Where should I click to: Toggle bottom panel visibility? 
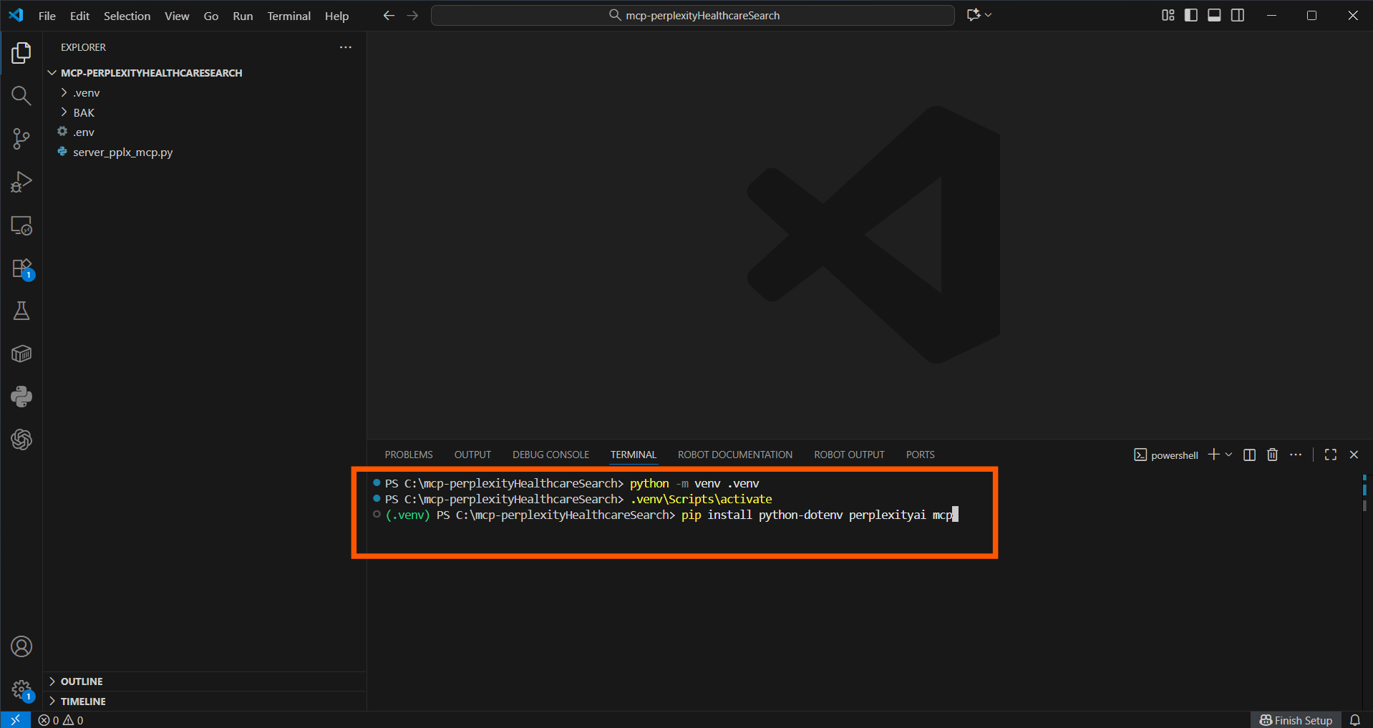[x=1214, y=15]
